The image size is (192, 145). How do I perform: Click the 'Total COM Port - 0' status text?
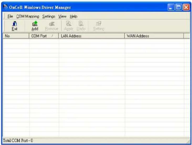pyautogui.click(x=18, y=141)
